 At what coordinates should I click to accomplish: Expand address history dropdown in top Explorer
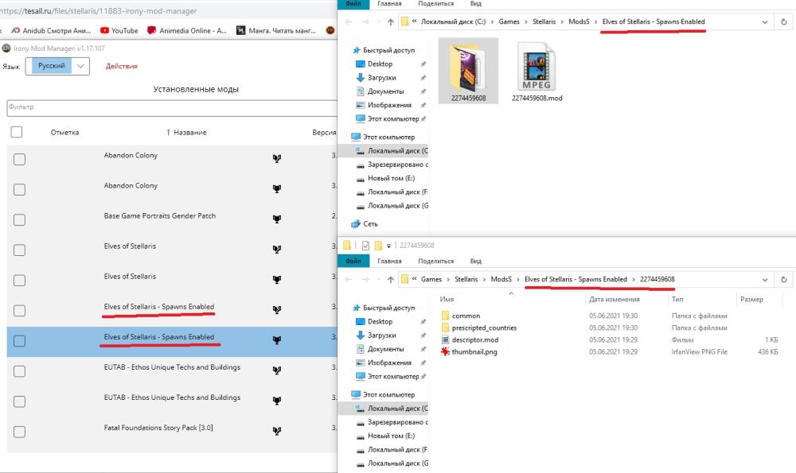[764, 21]
